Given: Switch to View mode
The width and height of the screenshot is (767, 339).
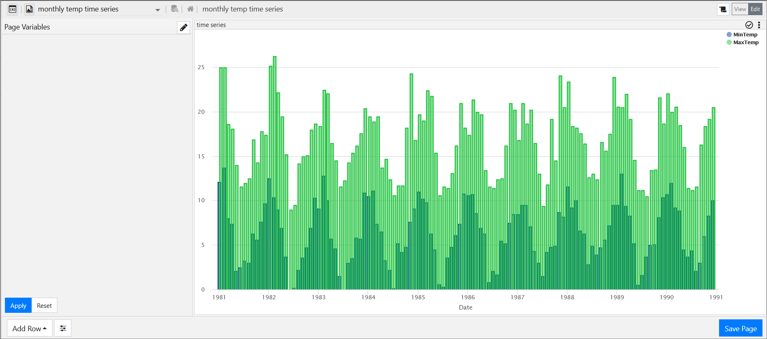Looking at the screenshot, I should (x=740, y=9).
